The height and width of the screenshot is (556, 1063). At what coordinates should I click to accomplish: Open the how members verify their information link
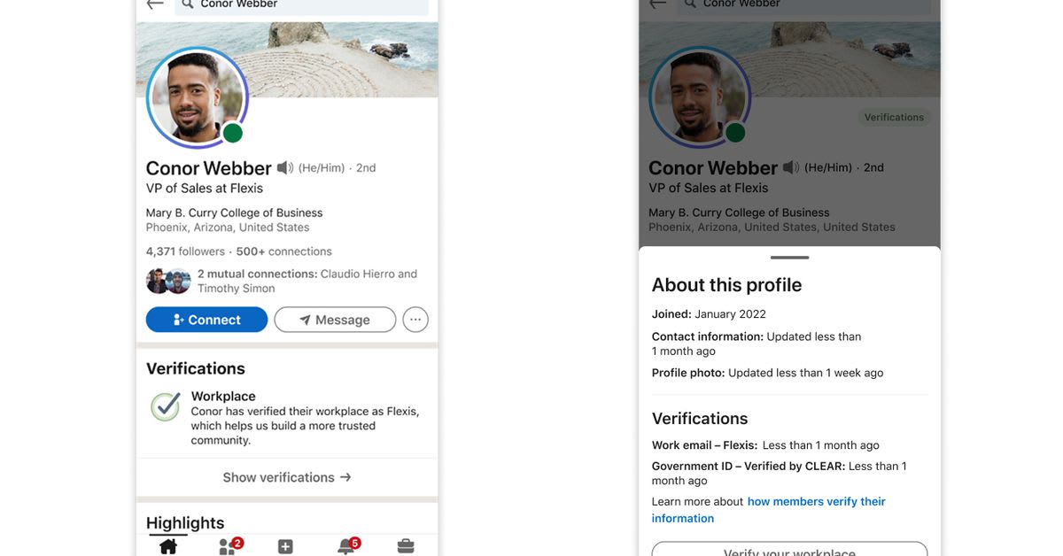816,502
